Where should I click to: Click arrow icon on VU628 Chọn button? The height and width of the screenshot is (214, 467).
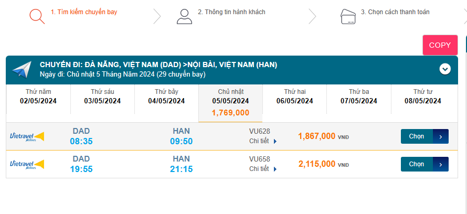[x=441, y=136]
